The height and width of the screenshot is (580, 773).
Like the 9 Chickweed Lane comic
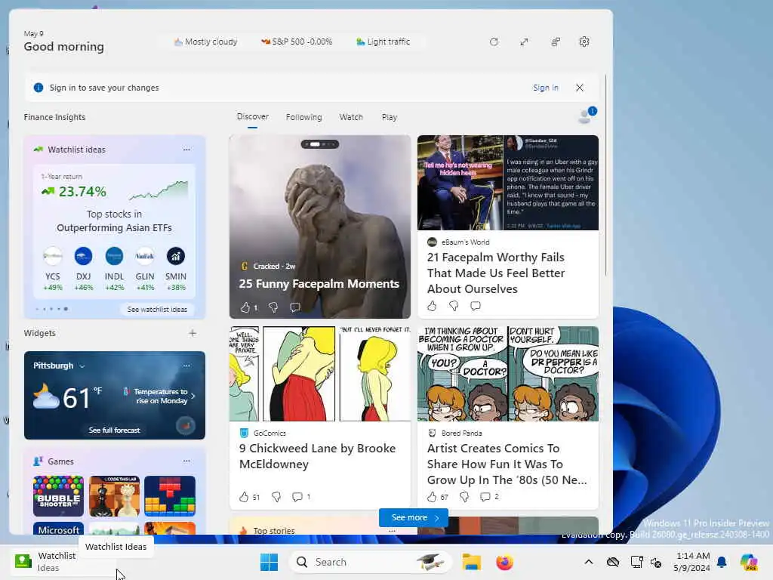(244, 497)
